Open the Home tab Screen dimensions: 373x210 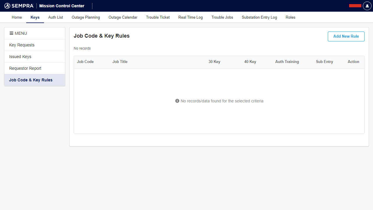17,17
